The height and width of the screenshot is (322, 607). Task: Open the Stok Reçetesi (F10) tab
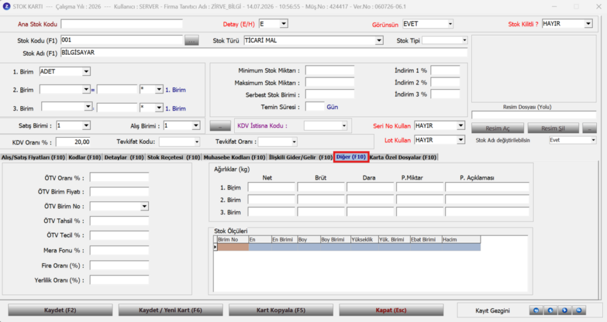174,157
